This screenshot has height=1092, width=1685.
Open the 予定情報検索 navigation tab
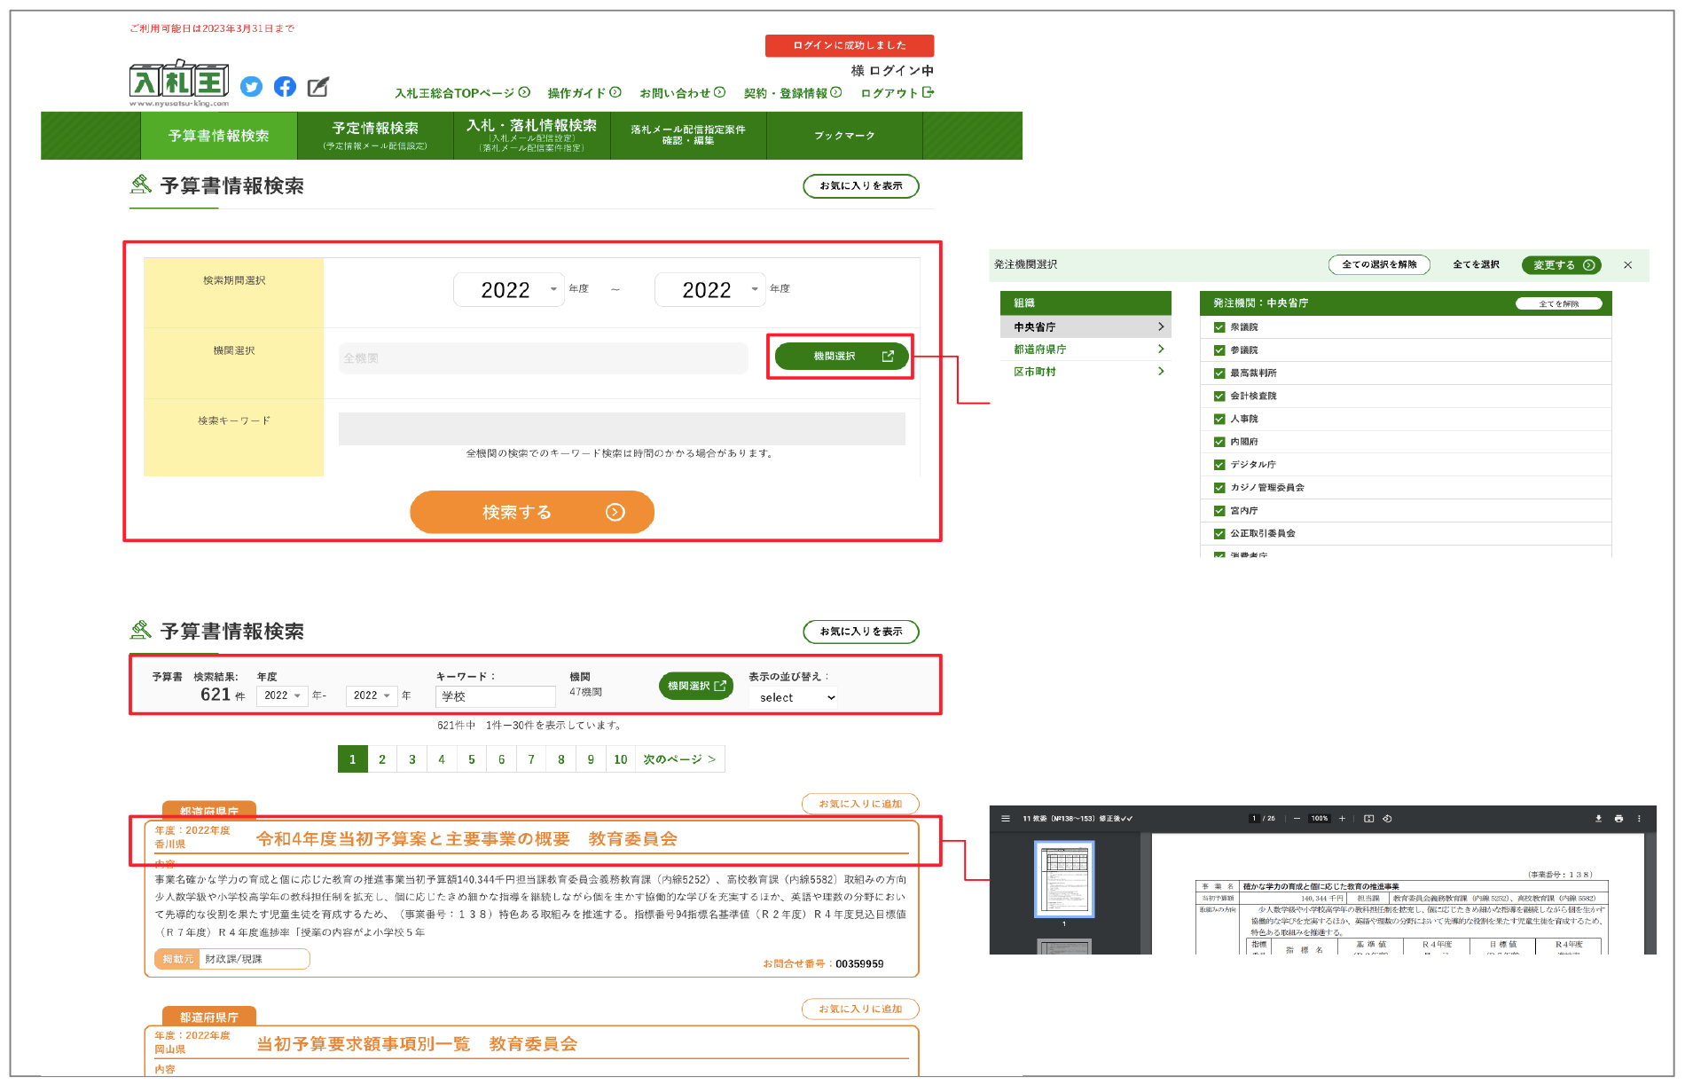[x=374, y=135]
